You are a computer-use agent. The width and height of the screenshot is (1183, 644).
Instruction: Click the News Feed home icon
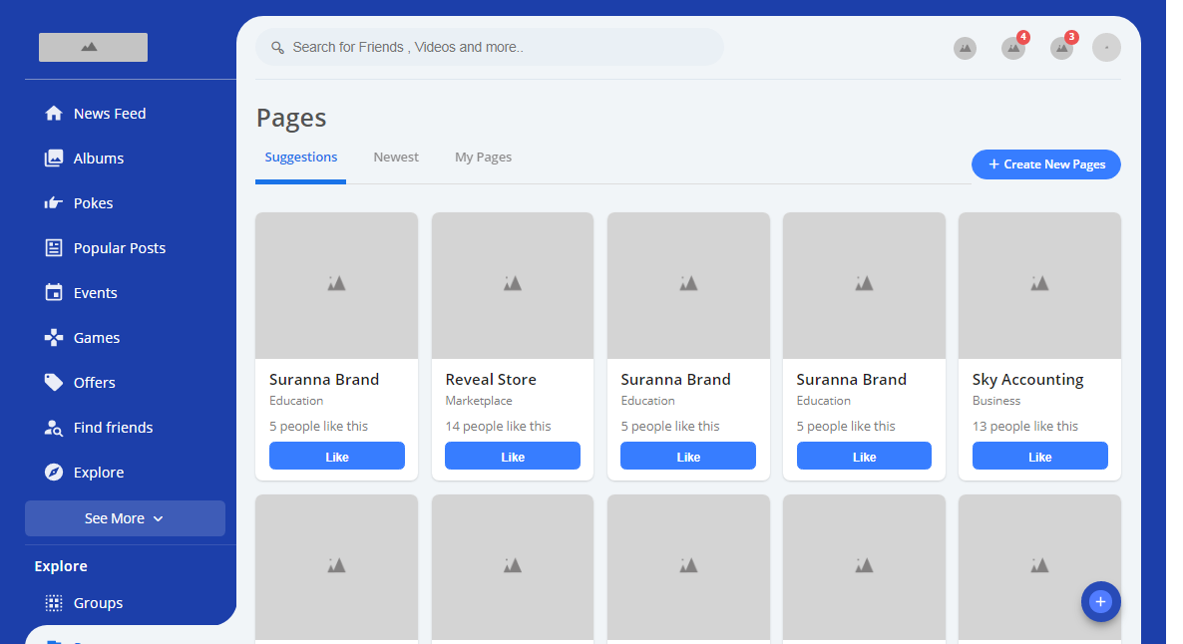[54, 114]
